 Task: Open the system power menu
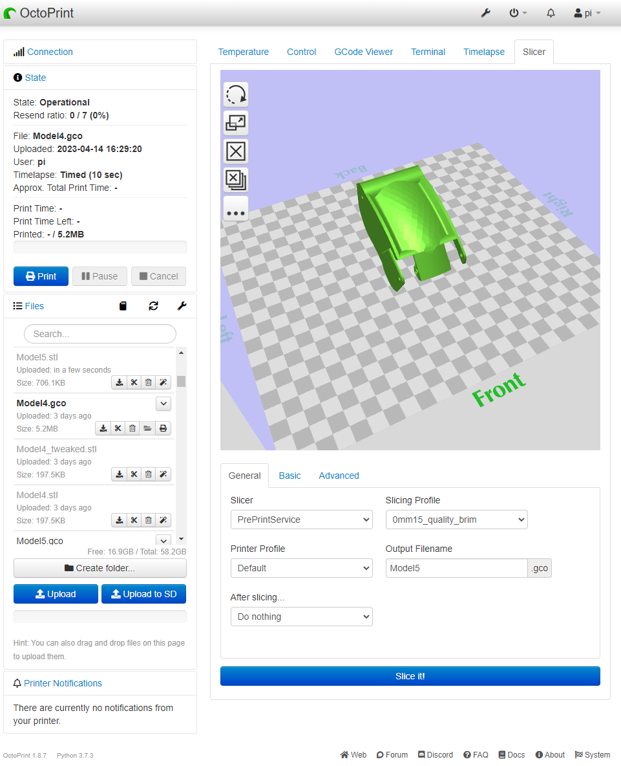click(518, 13)
